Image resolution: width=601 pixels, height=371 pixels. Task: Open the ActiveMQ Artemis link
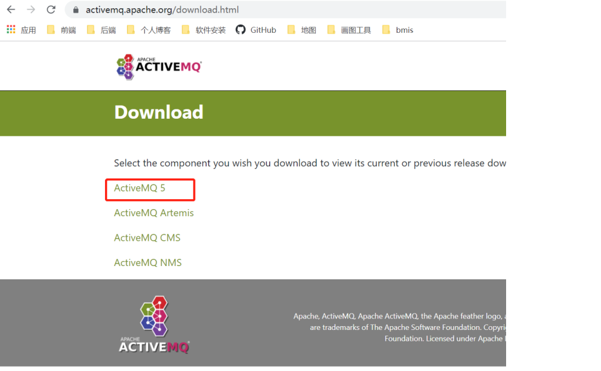[x=154, y=213]
